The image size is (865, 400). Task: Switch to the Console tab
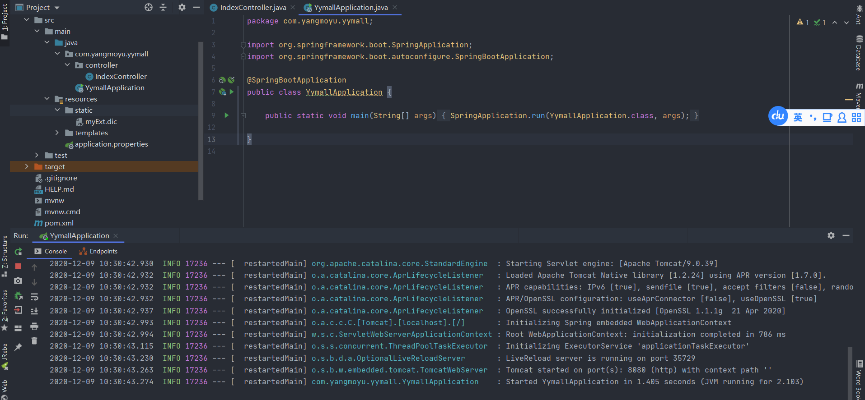51,251
